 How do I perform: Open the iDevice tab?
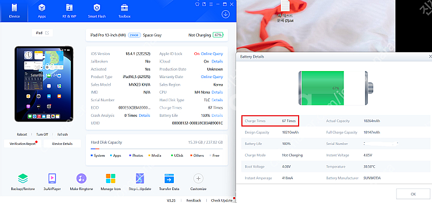pos(14,11)
